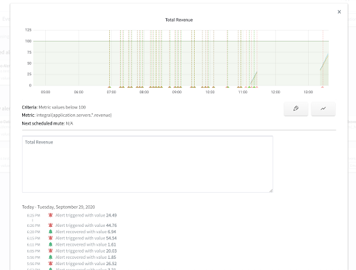Image resolution: width=356 pixels, height=270 pixels.
Task: Click red alarm icon for value 26.52
Action: [50, 263]
